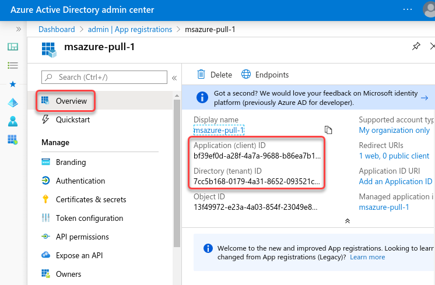Open the Users icon in left rail
The height and width of the screenshot is (285, 435).
[12, 121]
